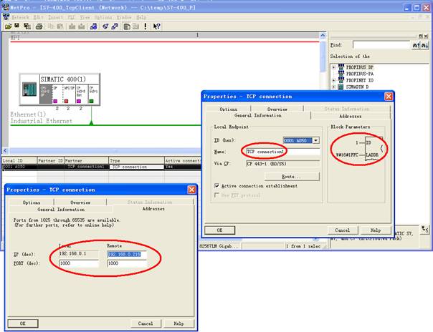
Task: Toggle the greyed Use FTP protocol checkbox
Action: tap(217, 195)
